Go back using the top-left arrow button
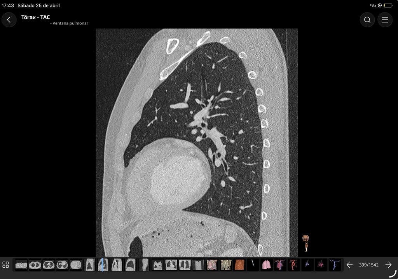Screen dimensions: 398x279 click(9, 20)
